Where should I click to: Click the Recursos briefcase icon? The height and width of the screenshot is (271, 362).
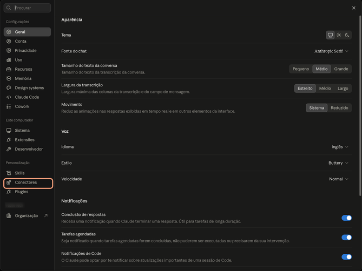[x=9, y=69]
